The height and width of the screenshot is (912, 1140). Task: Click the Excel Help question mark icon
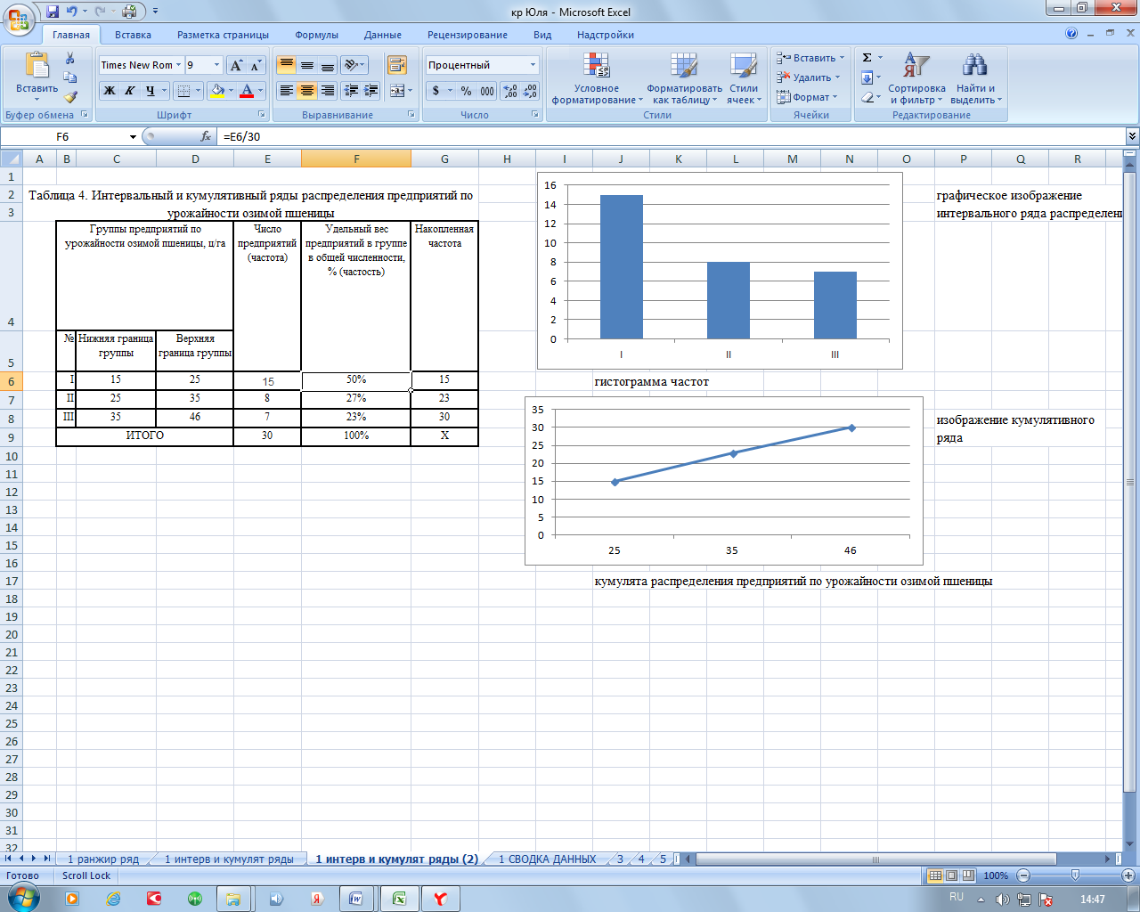(1071, 34)
